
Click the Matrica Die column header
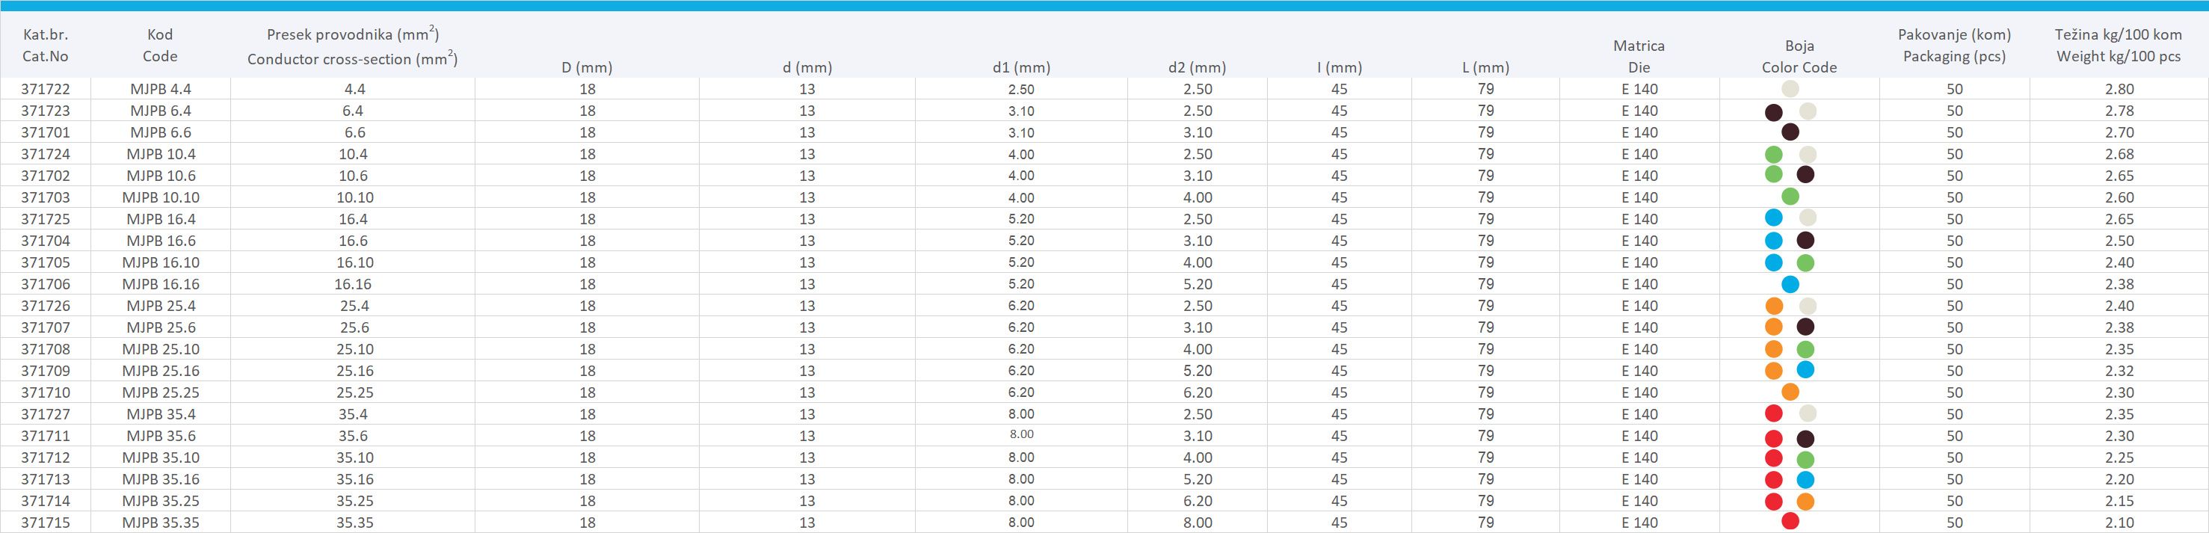[x=1639, y=56]
